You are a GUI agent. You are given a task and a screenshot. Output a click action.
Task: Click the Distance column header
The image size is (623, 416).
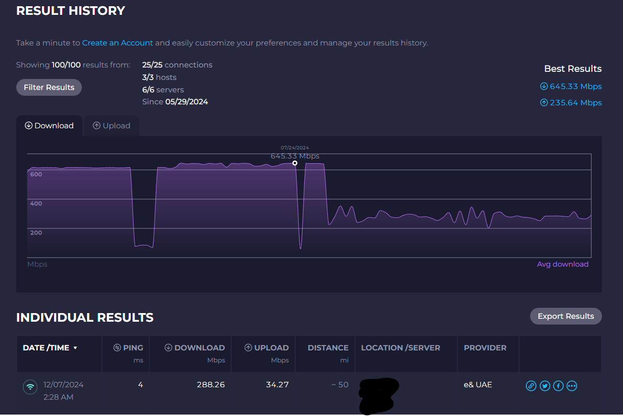point(328,348)
